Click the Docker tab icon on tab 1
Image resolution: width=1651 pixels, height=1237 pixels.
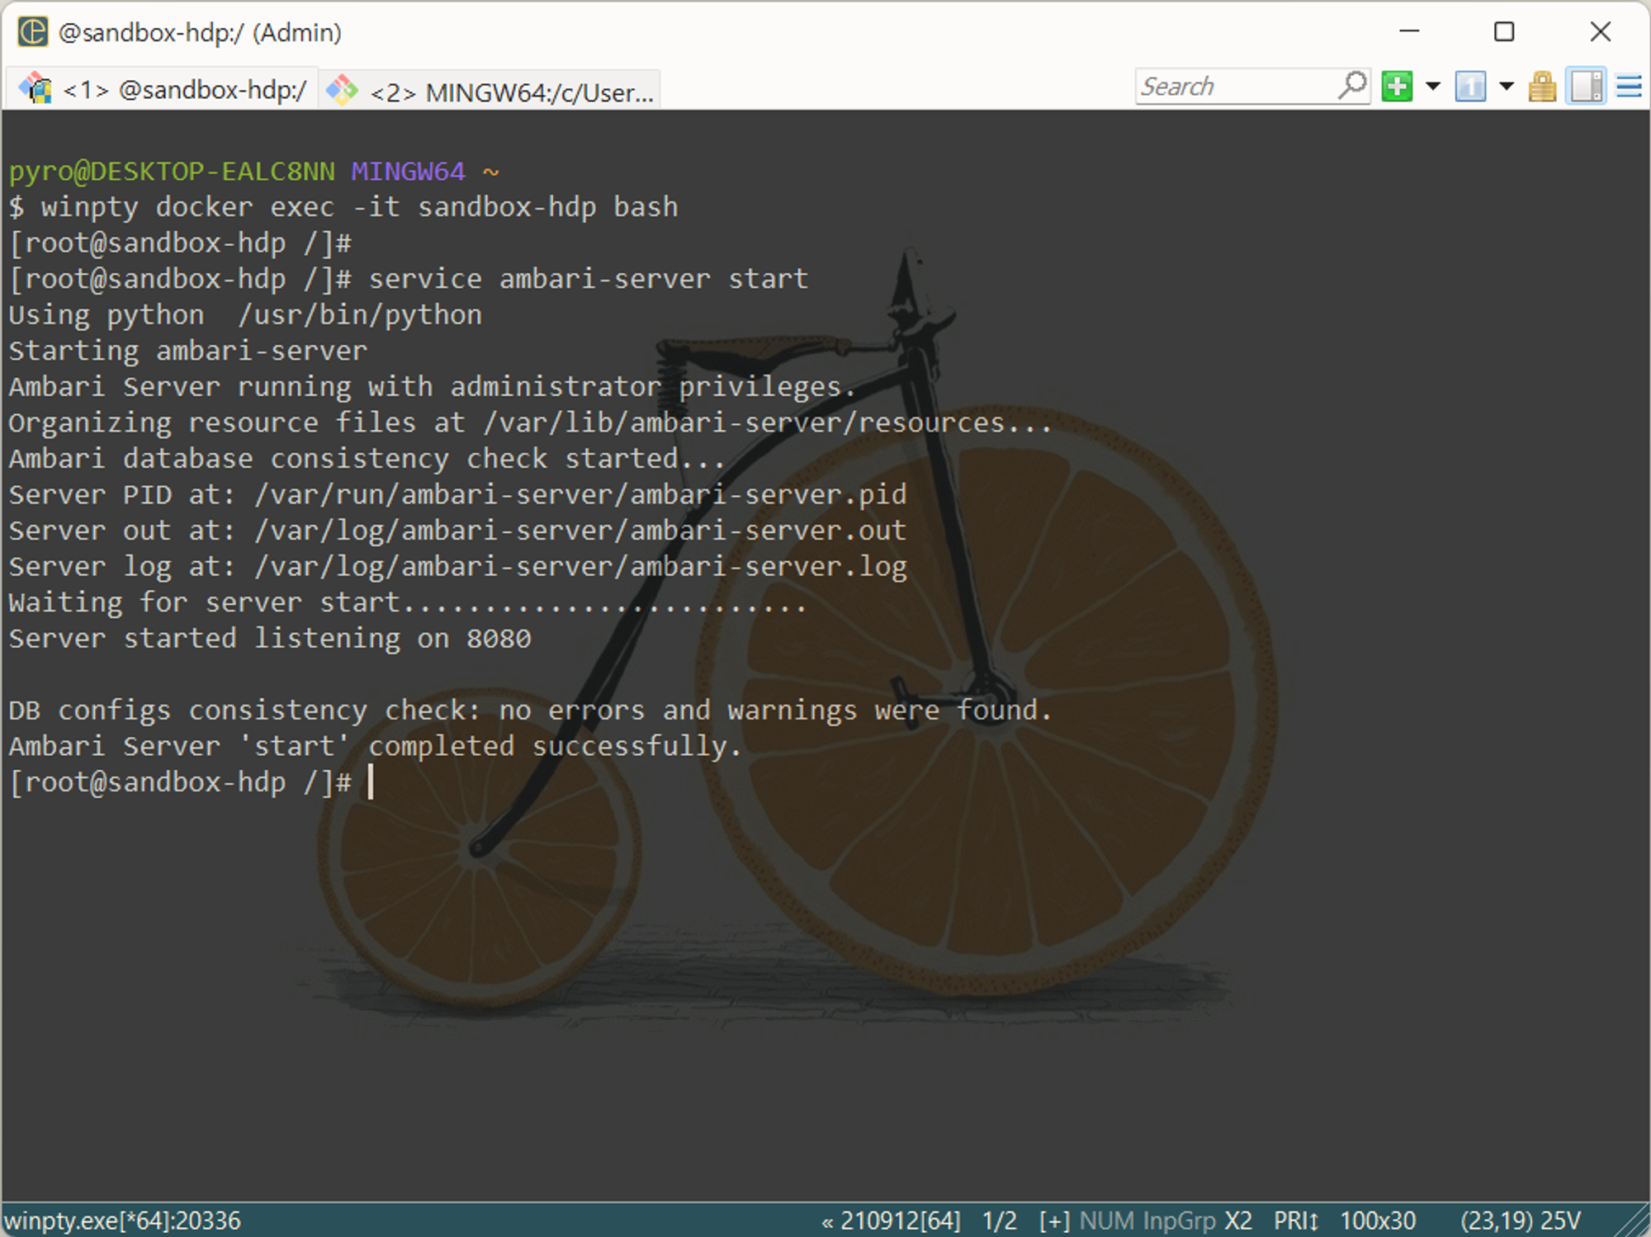point(35,87)
